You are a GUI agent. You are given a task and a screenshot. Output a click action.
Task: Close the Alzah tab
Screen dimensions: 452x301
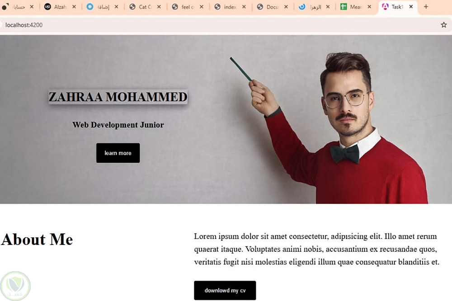point(74,7)
